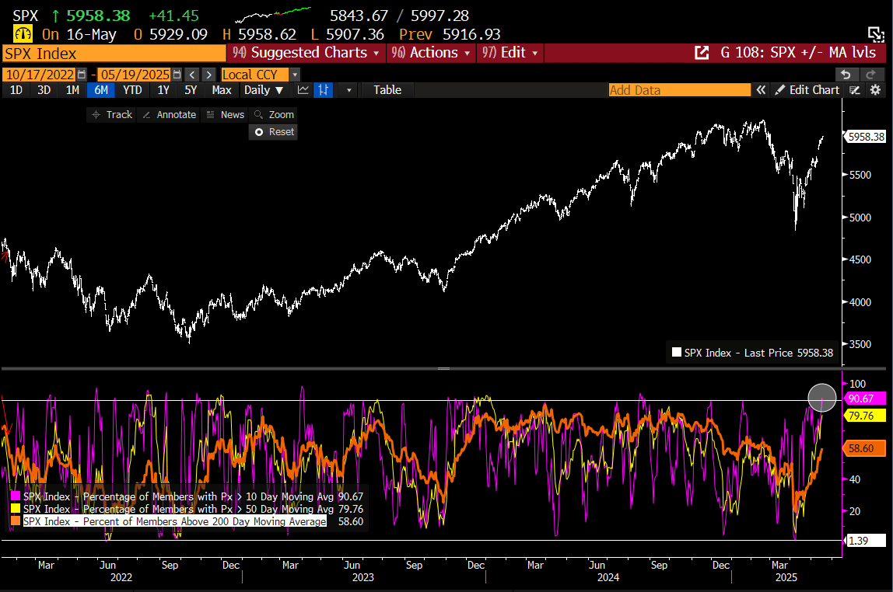Click the Edit Chart button
893x592 pixels.
807,90
